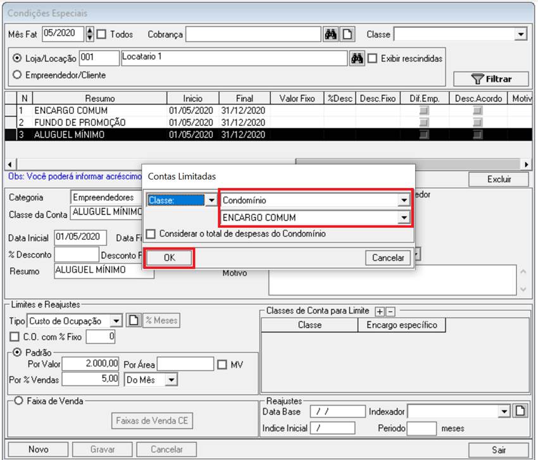
Task: Select the Loja/Locação radio button
Action: [17, 58]
